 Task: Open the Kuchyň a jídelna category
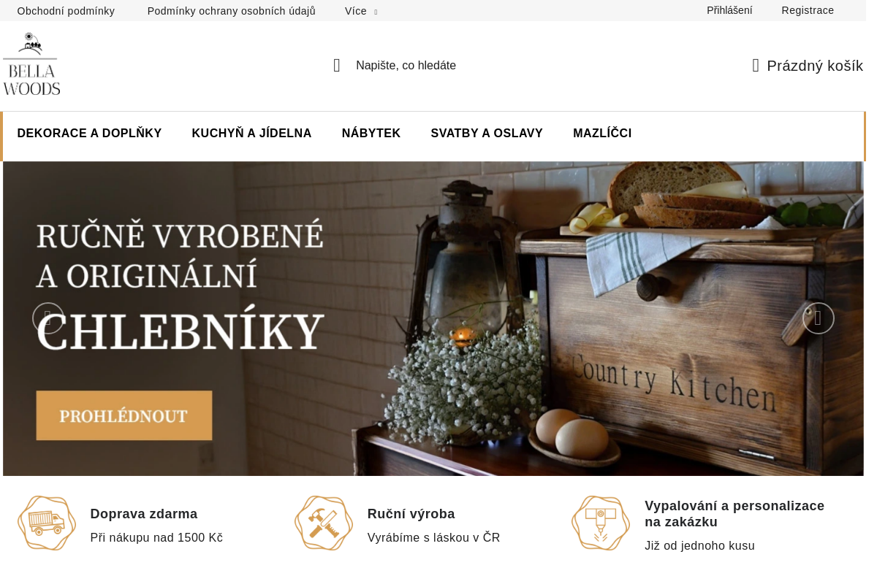252,134
